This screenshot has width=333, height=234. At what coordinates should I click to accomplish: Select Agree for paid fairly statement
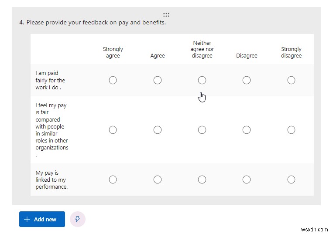158,80
